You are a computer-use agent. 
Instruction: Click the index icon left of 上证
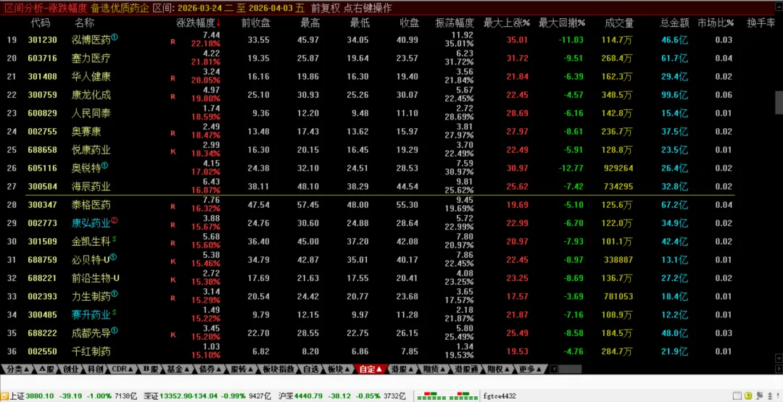pyautogui.click(x=4, y=396)
